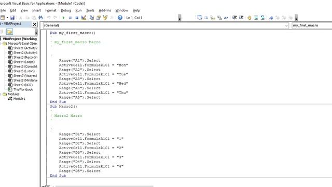
Task: Select Module1 in project tree
Action: tap(17, 99)
